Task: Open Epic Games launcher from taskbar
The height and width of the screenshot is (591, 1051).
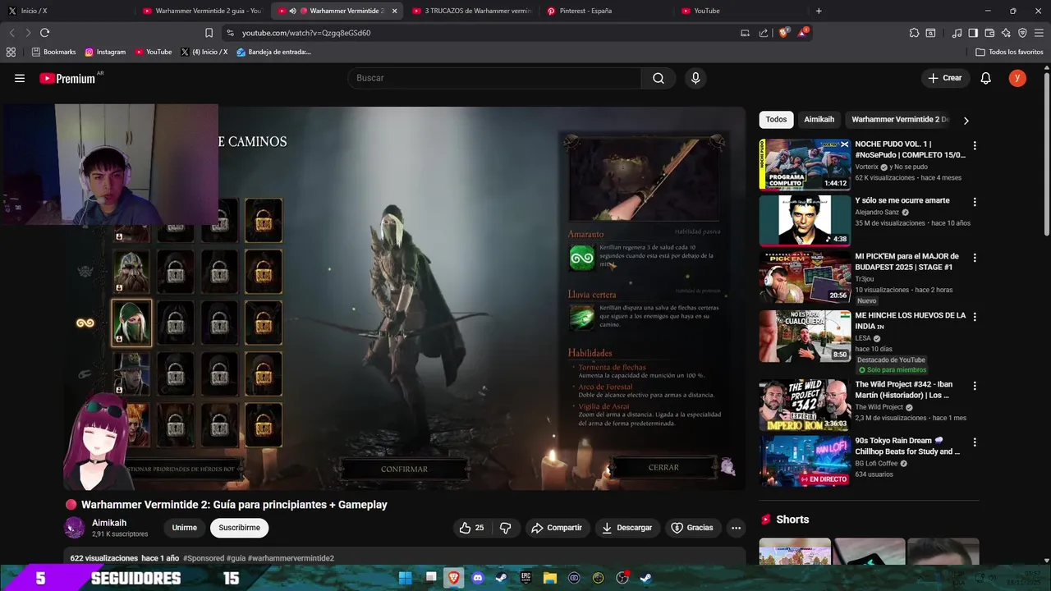Action: click(x=525, y=578)
